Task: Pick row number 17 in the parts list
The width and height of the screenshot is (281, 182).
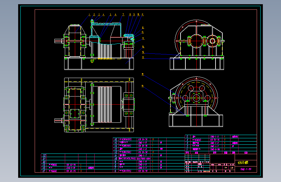Action: click(x=44, y=171)
